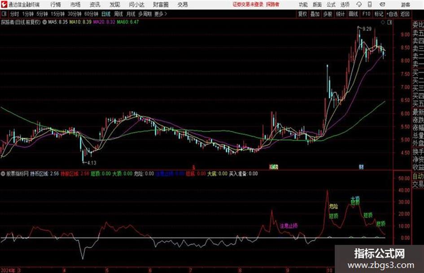Open the 资讯 menu
424x273 pixels.
pyautogui.click(x=95, y=4)
